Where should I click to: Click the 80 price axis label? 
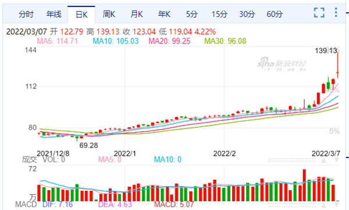click(x=33, y=128)
